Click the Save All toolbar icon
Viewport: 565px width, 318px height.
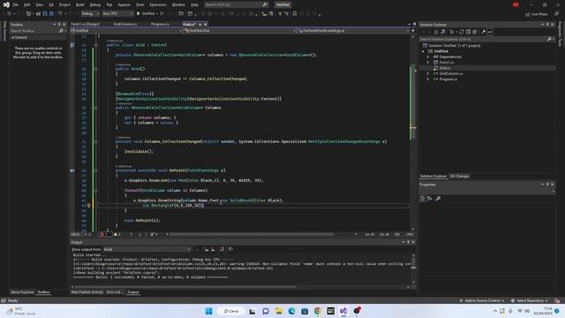coord(51,14)
